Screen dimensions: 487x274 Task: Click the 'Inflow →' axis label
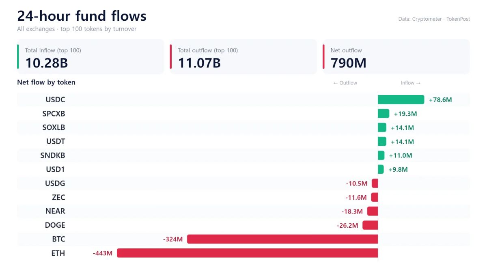411,83
